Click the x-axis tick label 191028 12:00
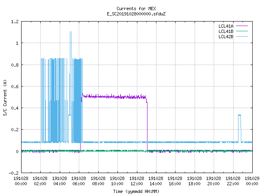This screenshot has width=260, height=195. [x=136, y=181]
